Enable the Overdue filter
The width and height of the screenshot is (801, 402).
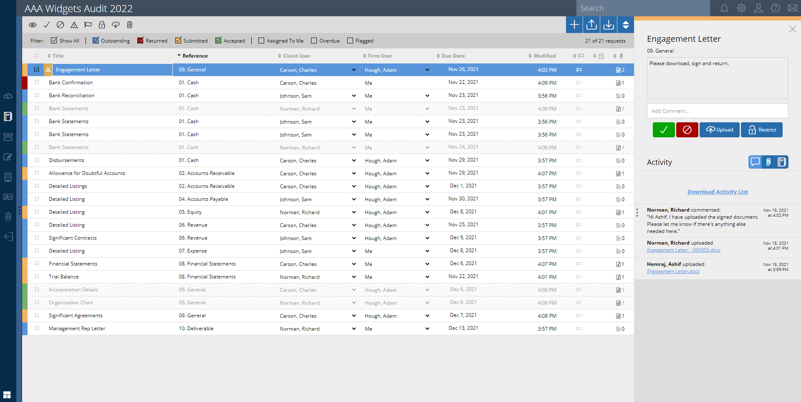click(x=313, y=40)
